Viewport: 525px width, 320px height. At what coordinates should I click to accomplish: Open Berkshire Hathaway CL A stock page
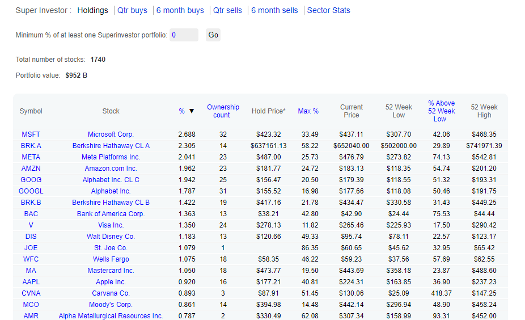coord(111,146)
